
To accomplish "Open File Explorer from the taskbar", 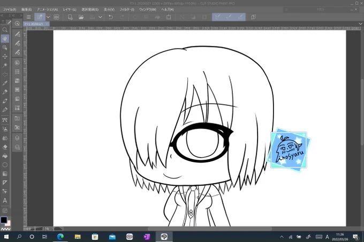I will pos(78,237).
